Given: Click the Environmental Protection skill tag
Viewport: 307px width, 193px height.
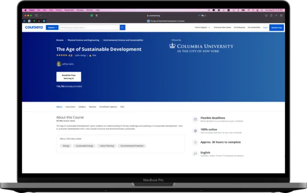Looking at the screenshot, I should pyautogui.click(x=132, y=146).
